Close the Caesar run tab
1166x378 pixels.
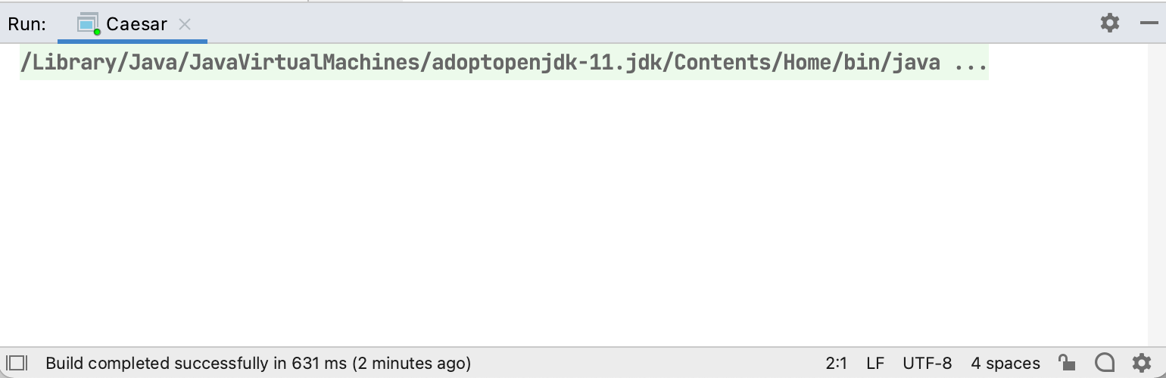pos(185,24)
